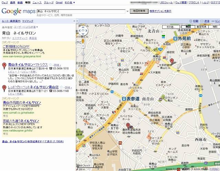Open the 青山ネイルサロン・マトリクス result
Viewport: 220px width, 171px height.
coord(28,65)
